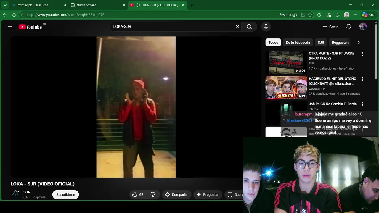The width and height of the screenshot is (379, 213).
Task: Close the LOKA - SJR tab
Action: click(x=183, y=5)
